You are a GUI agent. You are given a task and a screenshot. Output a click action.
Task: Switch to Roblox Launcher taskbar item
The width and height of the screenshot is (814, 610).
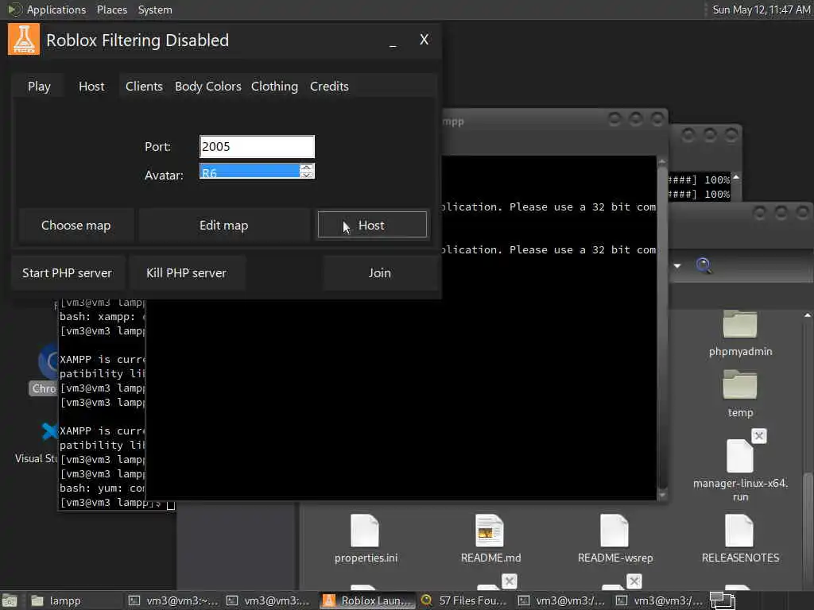(367, 600)
